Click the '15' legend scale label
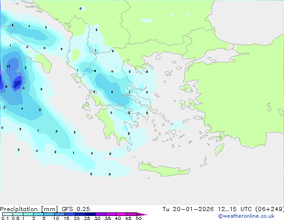 [66, 218]
